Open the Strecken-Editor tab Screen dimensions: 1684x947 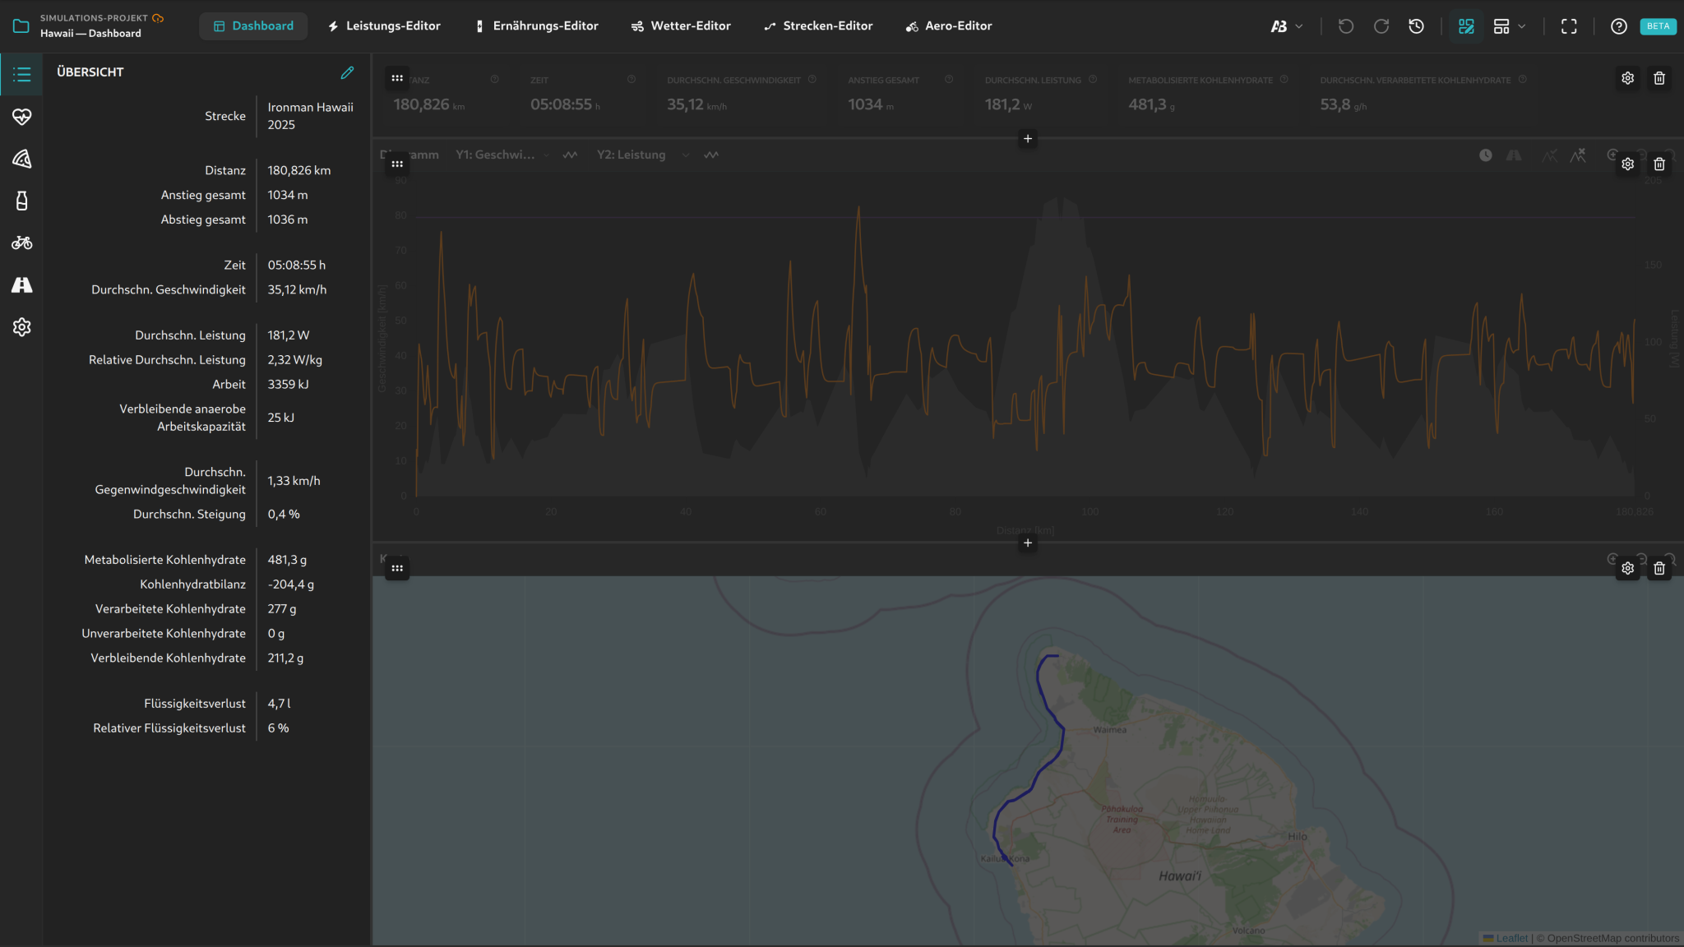[818, 26]
